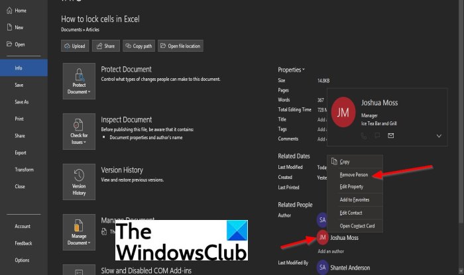Click the JM avatar in contact card
The width and height of the screenshot is (464, 275).
(343, 112)
